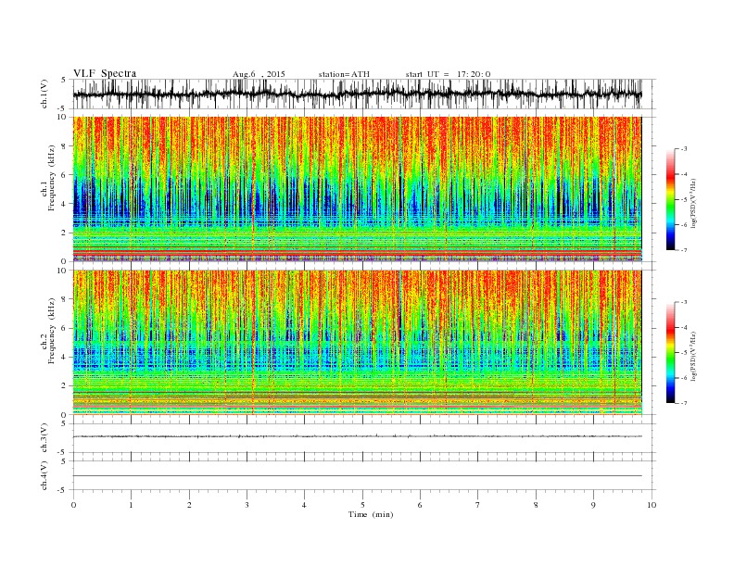Click time axis tick label "8"
The image size is (734, 567).
[x=536, y=505]
